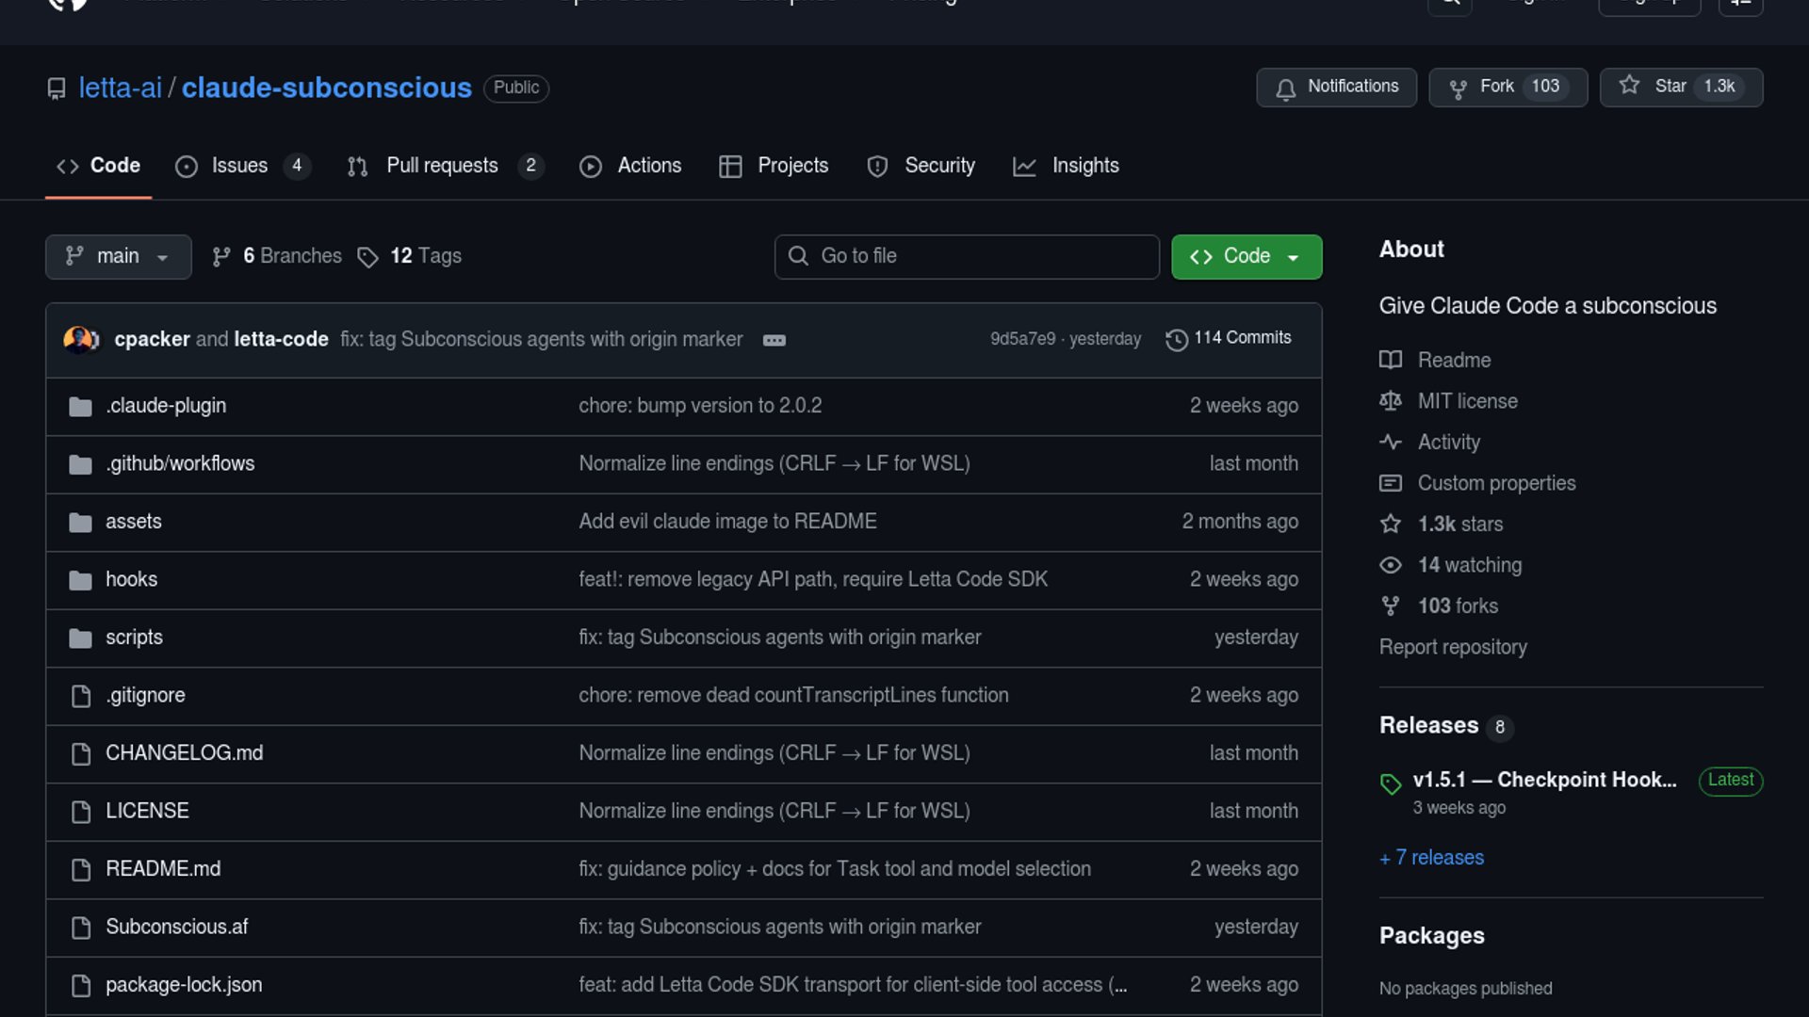
Task: Switch to Pull requests tab
Action: pos(442,166)
